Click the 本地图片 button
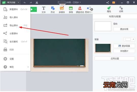The width and height of the screenshot is (137, 92). (124, 51)
